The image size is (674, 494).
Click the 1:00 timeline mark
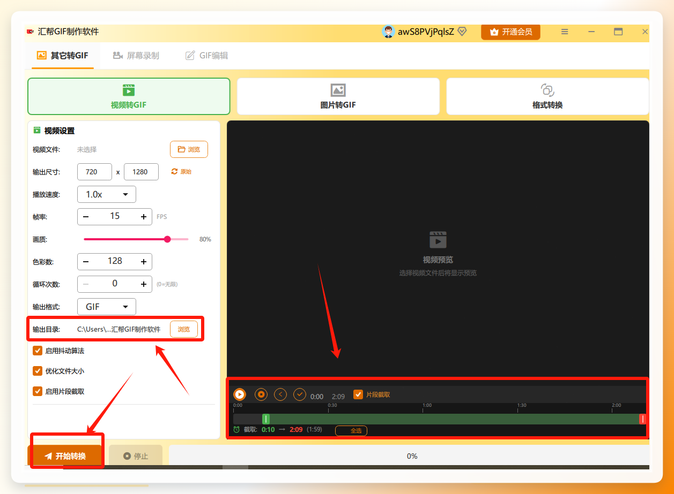tap(427, 405)
